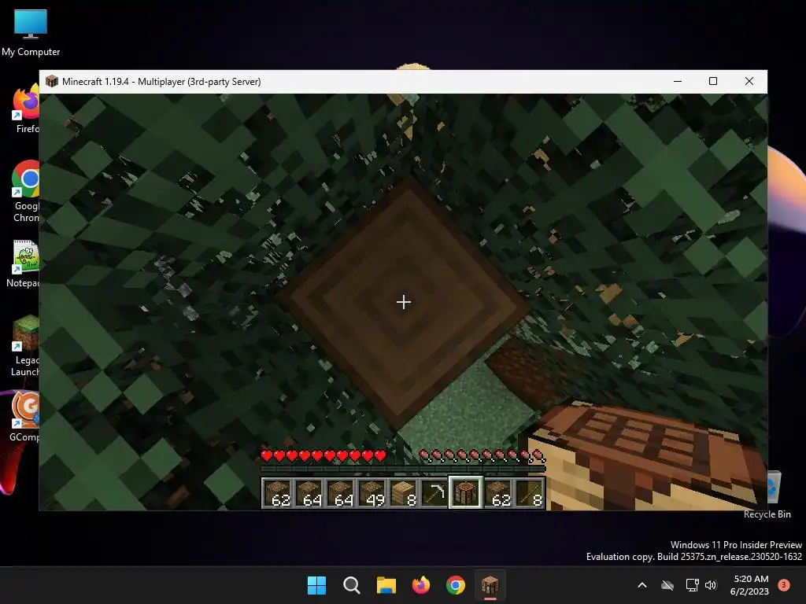Select the pickaxe in the hotbar
The image size is (806, 604).
(x=434, y=493)
